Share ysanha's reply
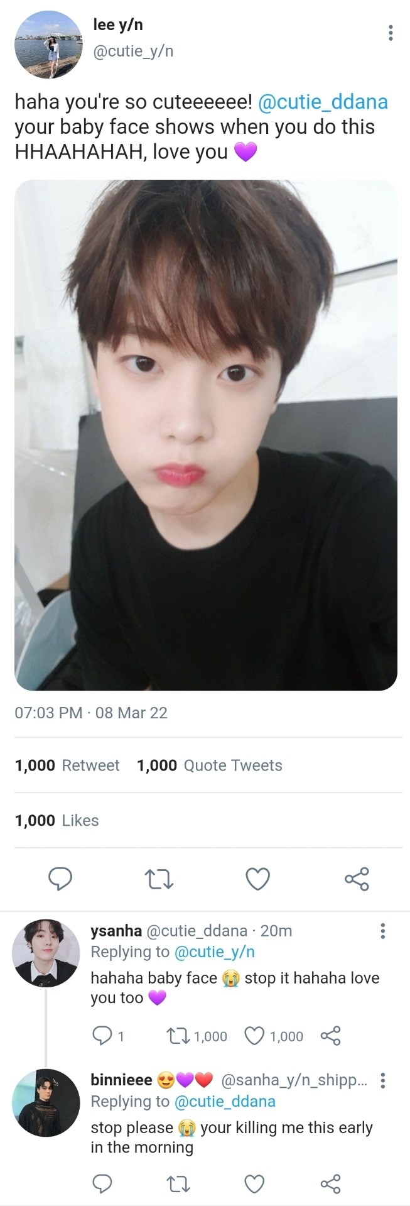410x1206 pixels. 330,1036
